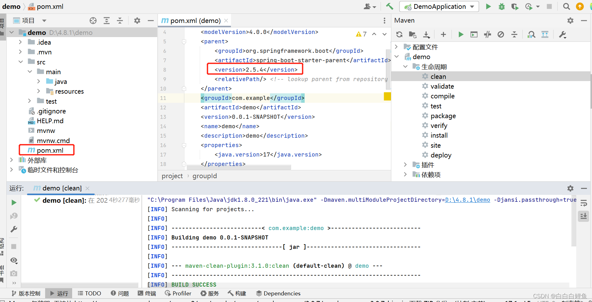592x302 pixels.
Task: Add Maven project with plus icon
Action: [x=443, y=35]
